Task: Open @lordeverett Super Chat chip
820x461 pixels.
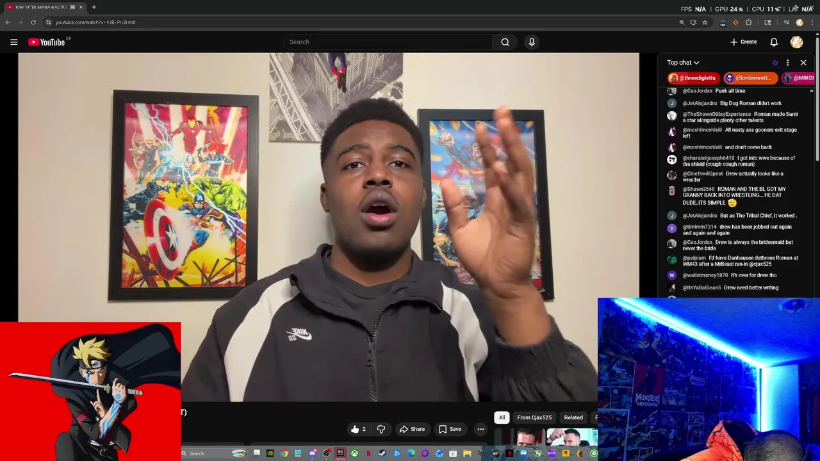Action: pos(750,78)
